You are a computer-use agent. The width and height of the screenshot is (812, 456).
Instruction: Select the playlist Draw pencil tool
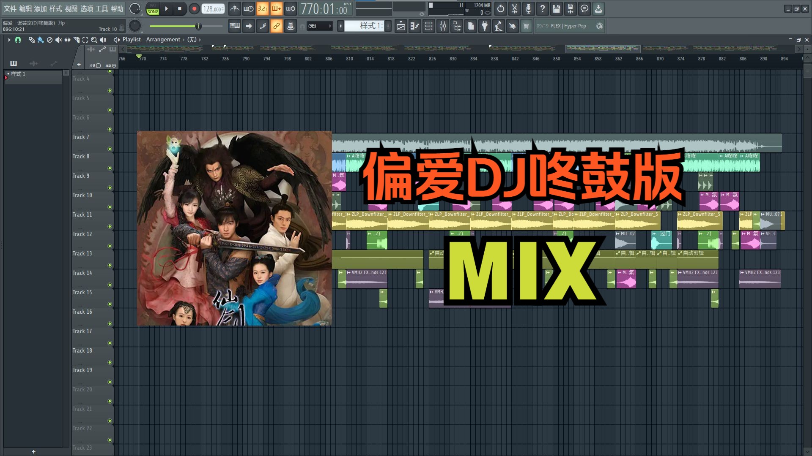point(32,40)
